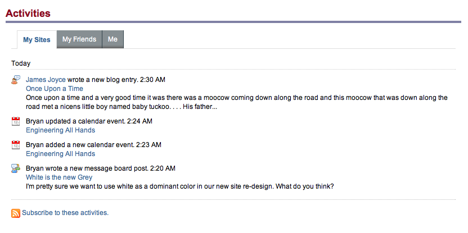The height and width of the screenshot is (233, 468).
Task: Click the blog entry icon beside James Joyce
Action: point(16,80)
